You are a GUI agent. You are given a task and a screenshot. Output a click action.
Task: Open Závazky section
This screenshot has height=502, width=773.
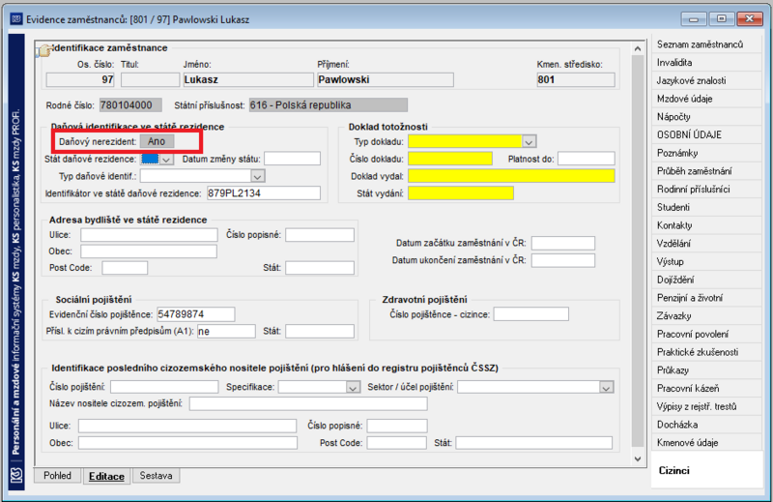(x=706, y=316)
